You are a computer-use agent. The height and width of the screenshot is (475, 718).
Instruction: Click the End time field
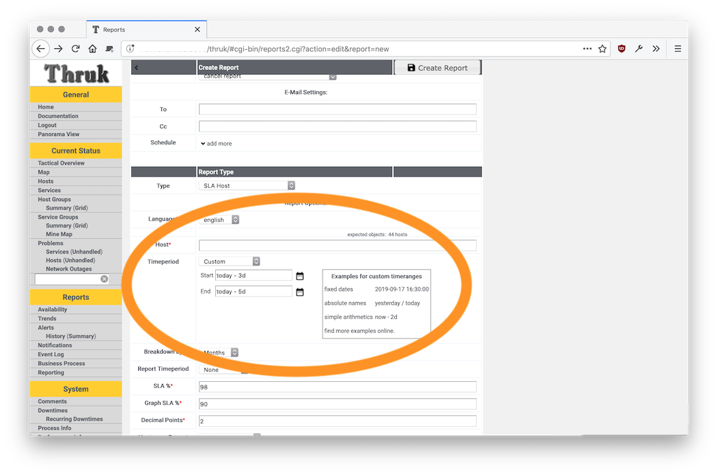pos(254,291)
